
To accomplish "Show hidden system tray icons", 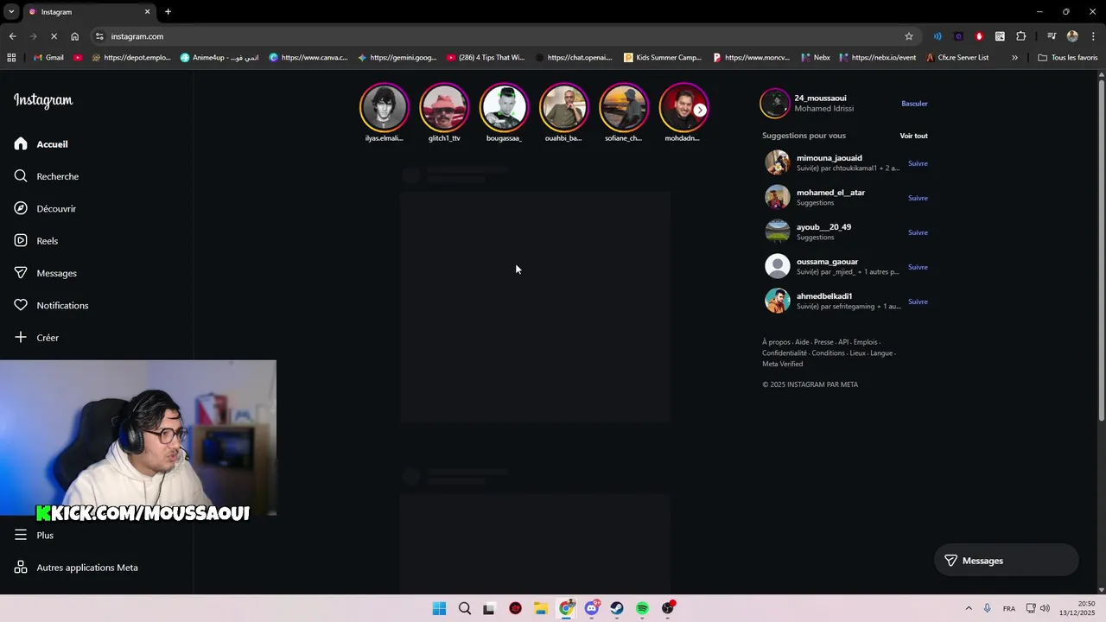I will coord(969,608).
